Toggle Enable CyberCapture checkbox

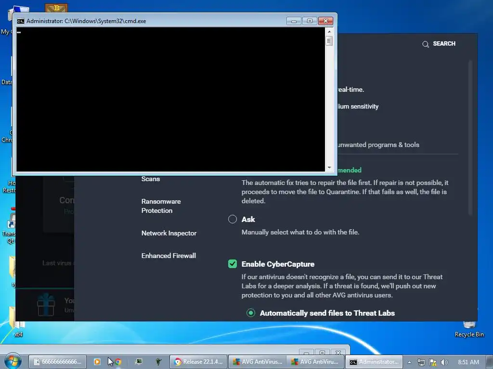coord(233,264)
